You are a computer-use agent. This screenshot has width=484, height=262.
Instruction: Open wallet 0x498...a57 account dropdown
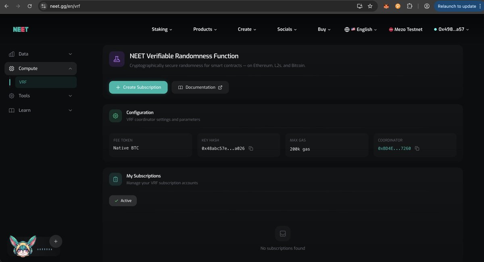(451, 29)
